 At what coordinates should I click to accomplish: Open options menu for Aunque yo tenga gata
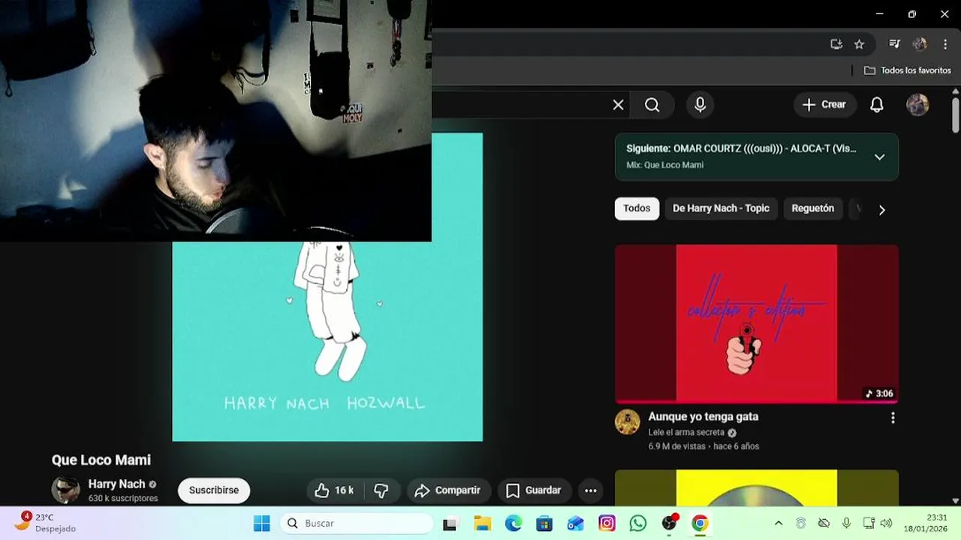coord(893,418)
